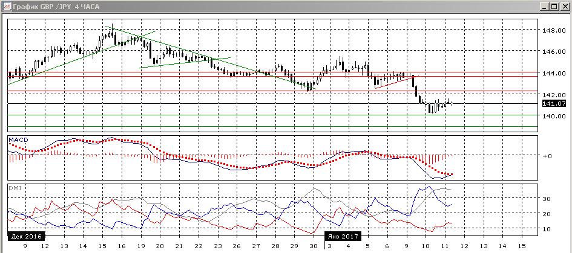Click date 6 on the time axis

click(x=387, y=246)
